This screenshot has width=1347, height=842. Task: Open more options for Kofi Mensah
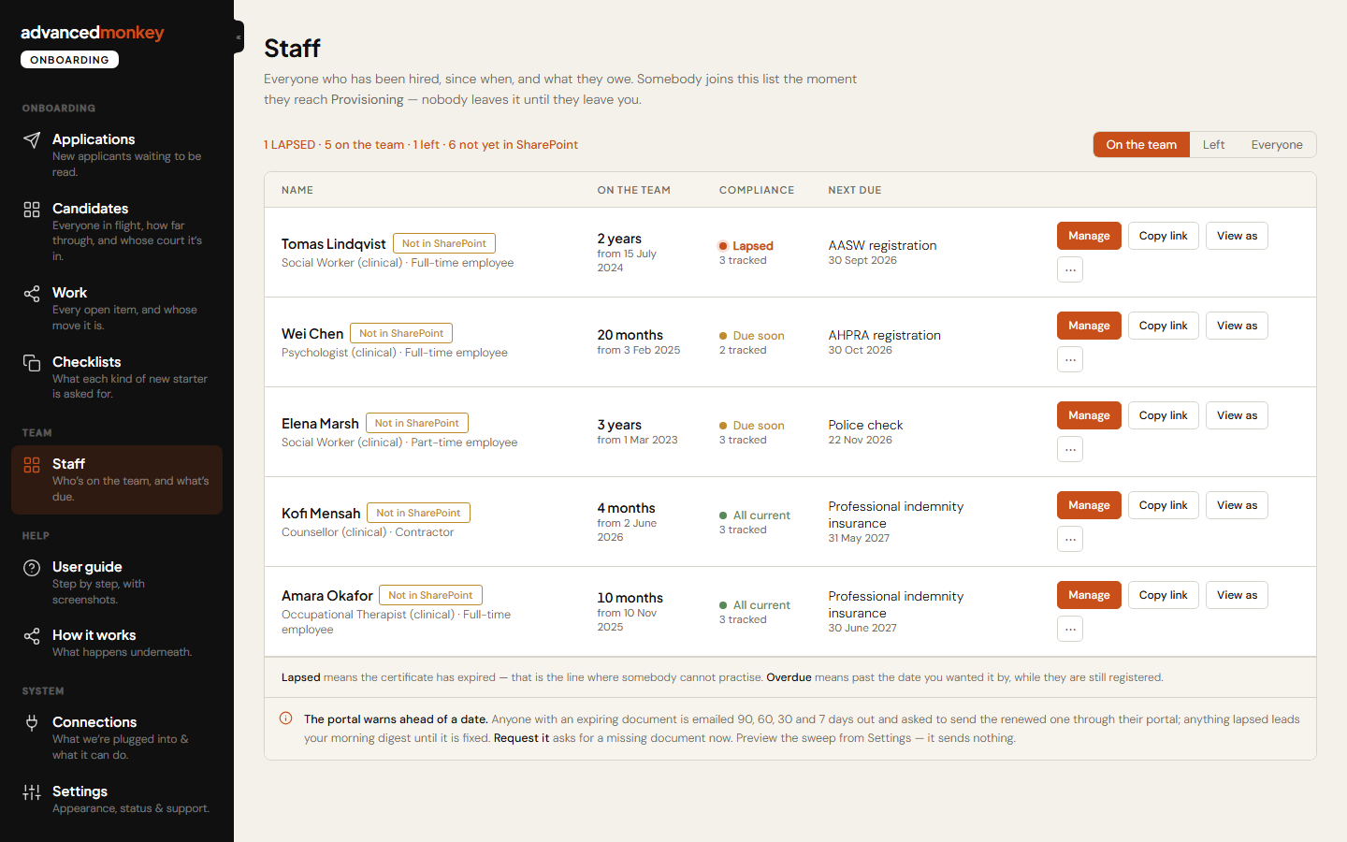1070,539
